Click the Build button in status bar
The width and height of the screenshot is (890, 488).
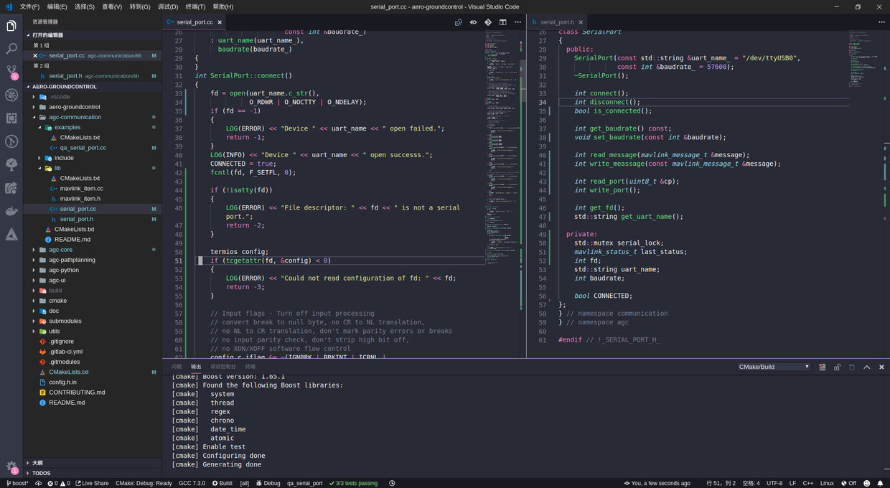222,483
